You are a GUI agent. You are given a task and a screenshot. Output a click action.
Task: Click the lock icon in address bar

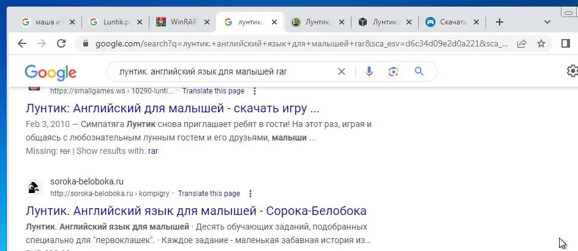click(x=86, y=44)
